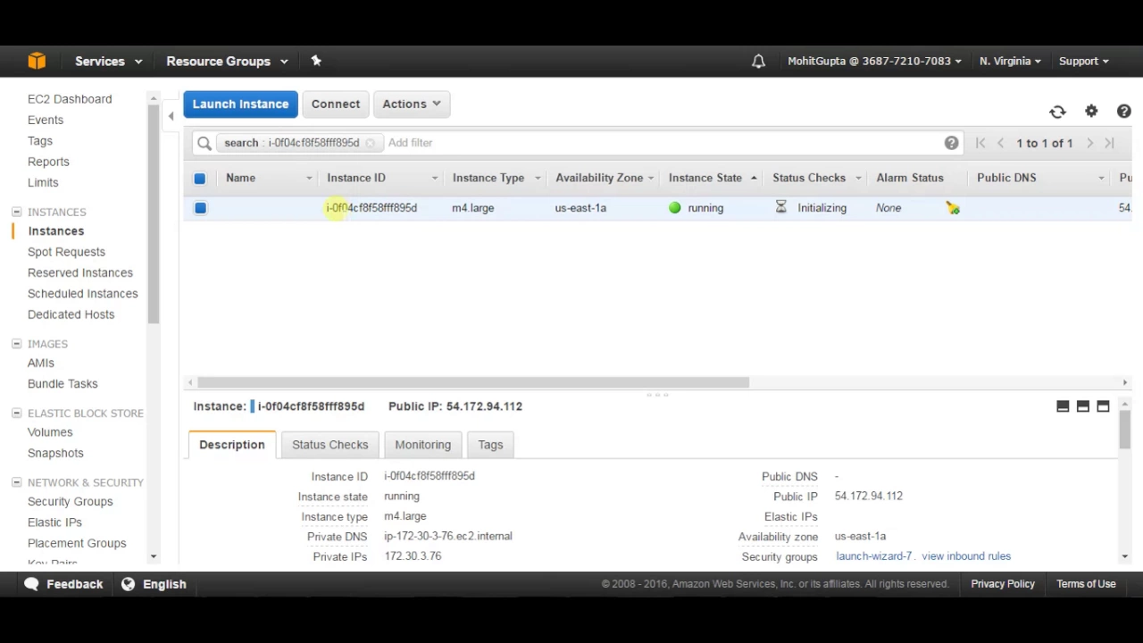
Task: Click the details pane vertical scrollbar
Action: 1124,429
